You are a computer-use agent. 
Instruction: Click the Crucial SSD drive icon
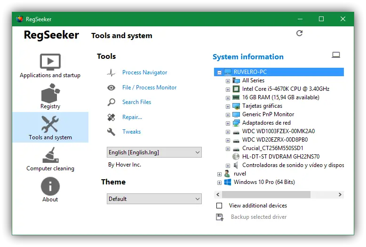click(236, 149)
